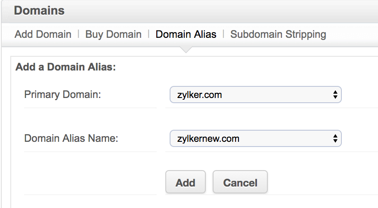Viewport: 378px width, 208px height.
Task: Select the Domain Alias tab
Action: [x=186, y=34]
